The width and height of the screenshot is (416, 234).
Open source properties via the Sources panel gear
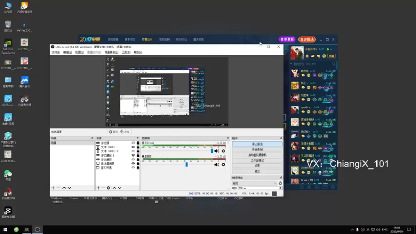click(108, 188)
